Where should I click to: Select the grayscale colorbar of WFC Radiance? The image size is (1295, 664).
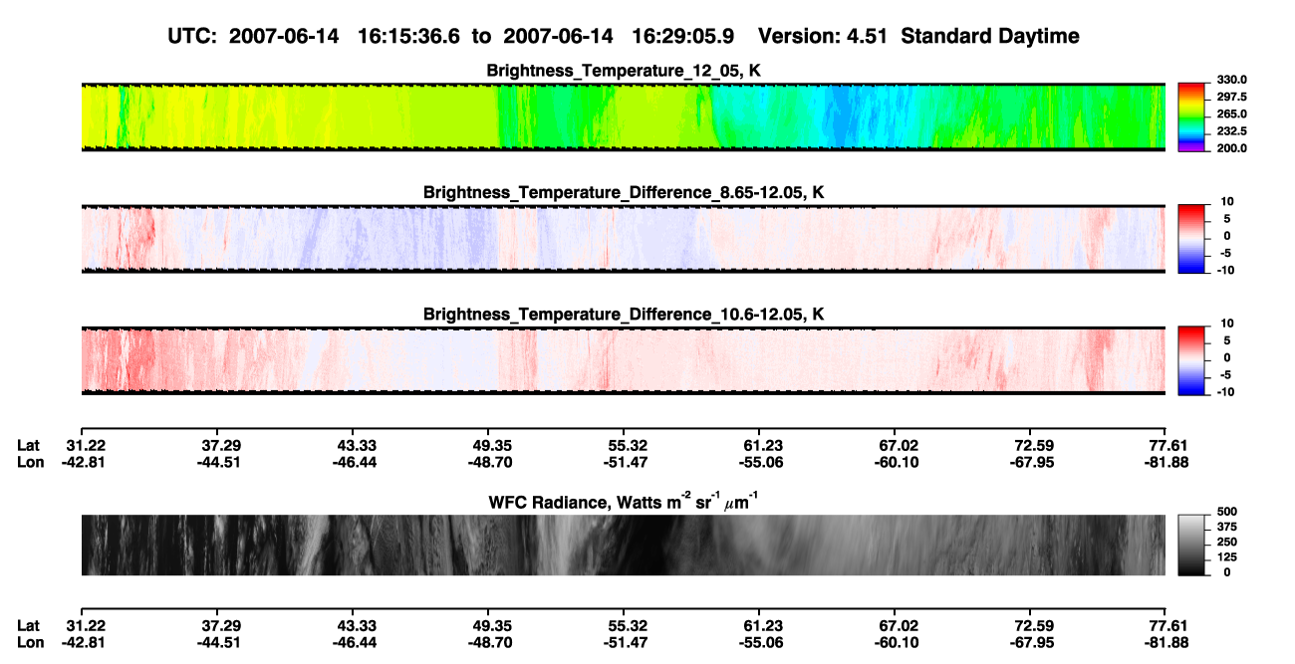[1191, 545]
